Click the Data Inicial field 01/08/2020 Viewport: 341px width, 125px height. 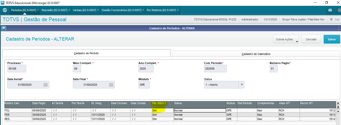(28, 85)
